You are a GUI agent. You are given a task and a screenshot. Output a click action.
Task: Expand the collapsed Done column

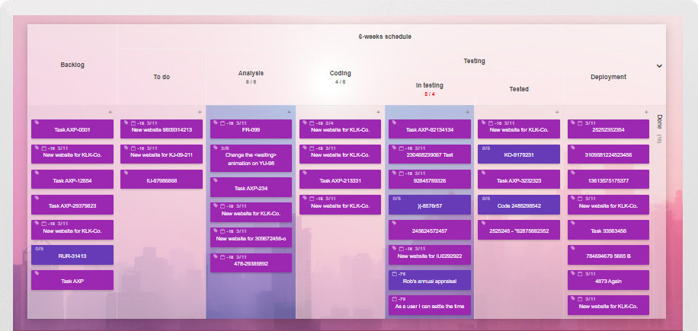point(659,129)
